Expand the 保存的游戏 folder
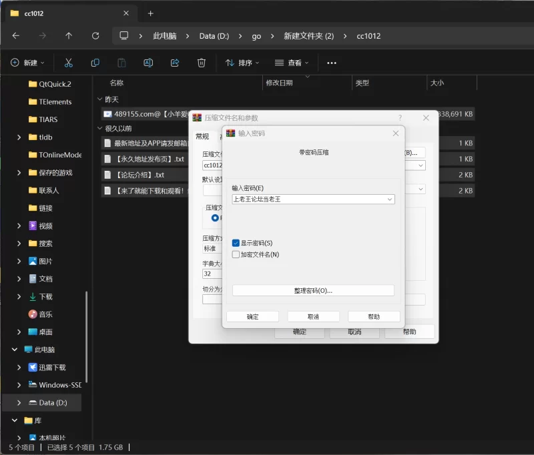Screen dimensions: 534x455 click(19, 173)
